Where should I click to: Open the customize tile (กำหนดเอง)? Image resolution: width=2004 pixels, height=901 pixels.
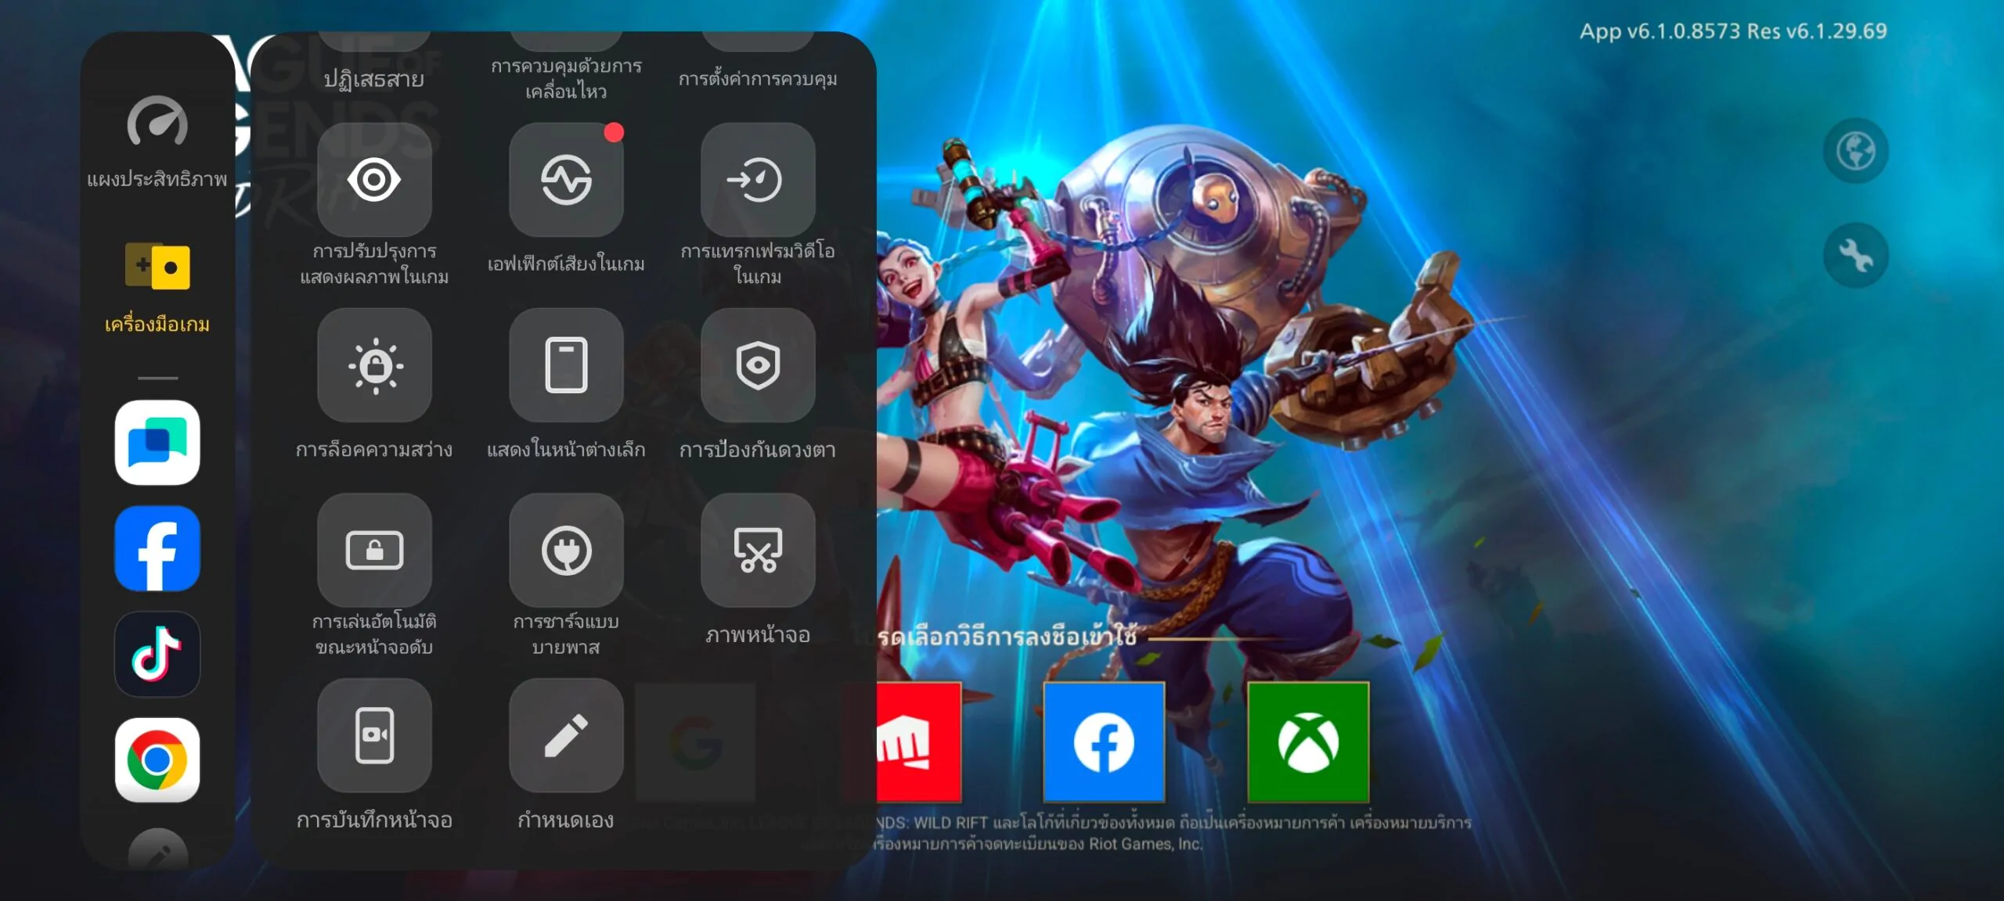(566, 735)
